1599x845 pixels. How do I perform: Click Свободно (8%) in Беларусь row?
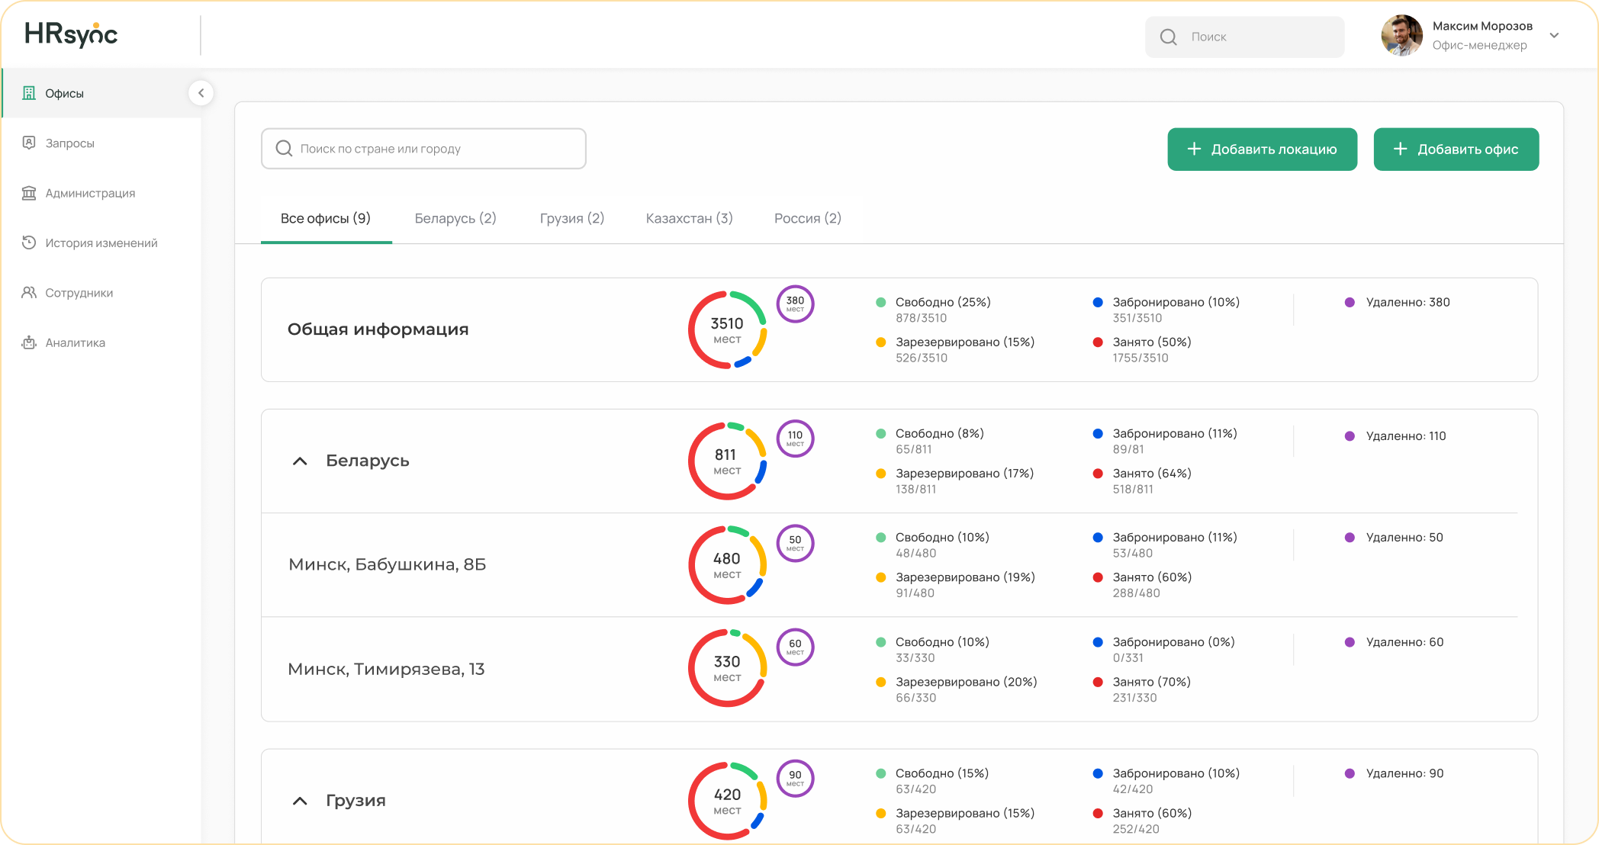pos(940,433)
